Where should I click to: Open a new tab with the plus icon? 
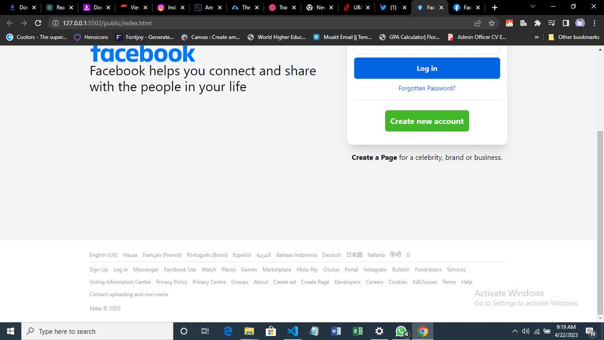pos(495,8)
